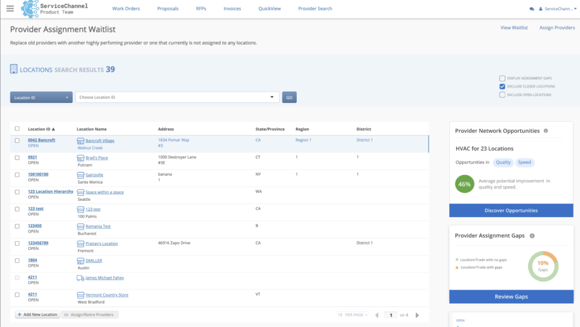Enable Display Assignment Gaps checkbox
The image size is (580, 327).
[x=502, y=78]
